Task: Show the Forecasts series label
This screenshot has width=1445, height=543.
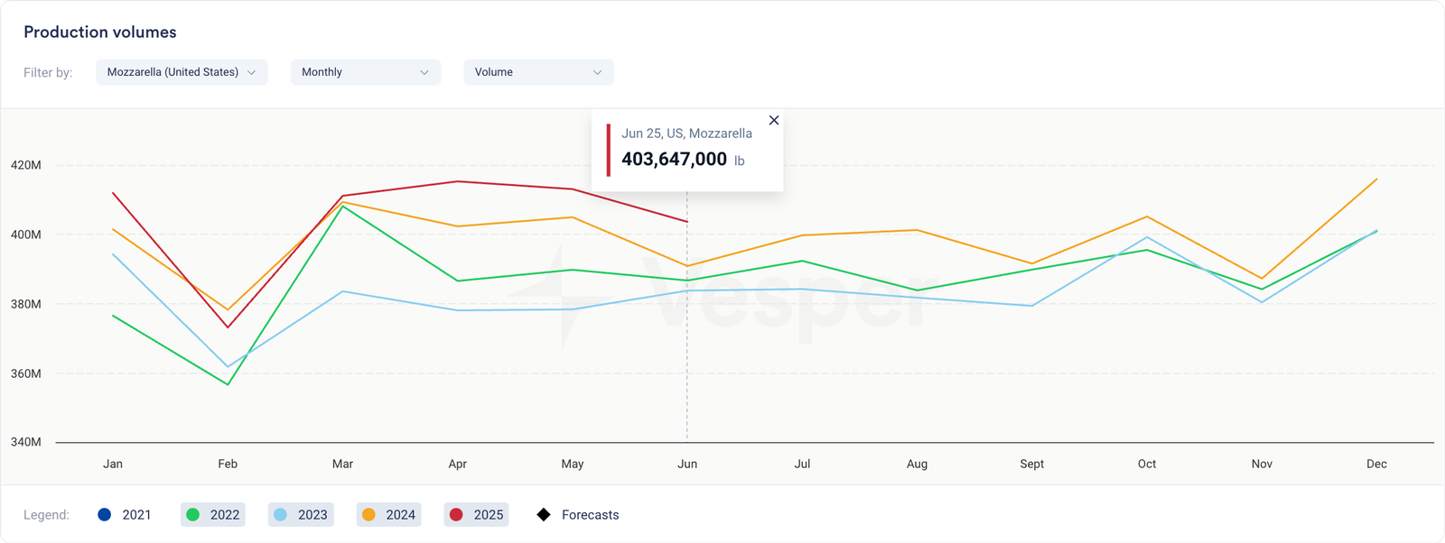Action: click(x=590, y=515)
